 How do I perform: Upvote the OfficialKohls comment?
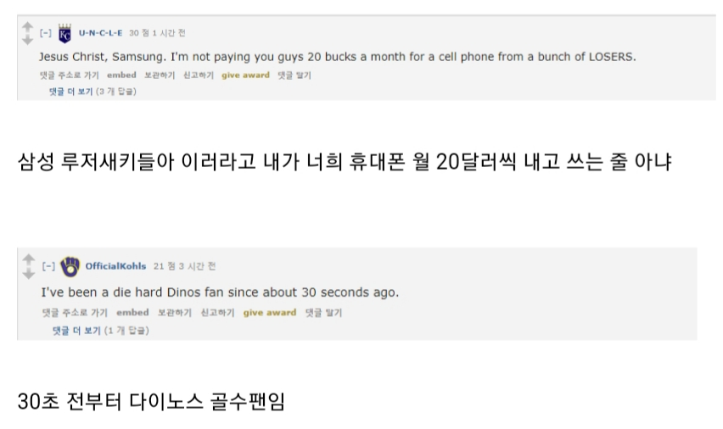pos(28,259)
